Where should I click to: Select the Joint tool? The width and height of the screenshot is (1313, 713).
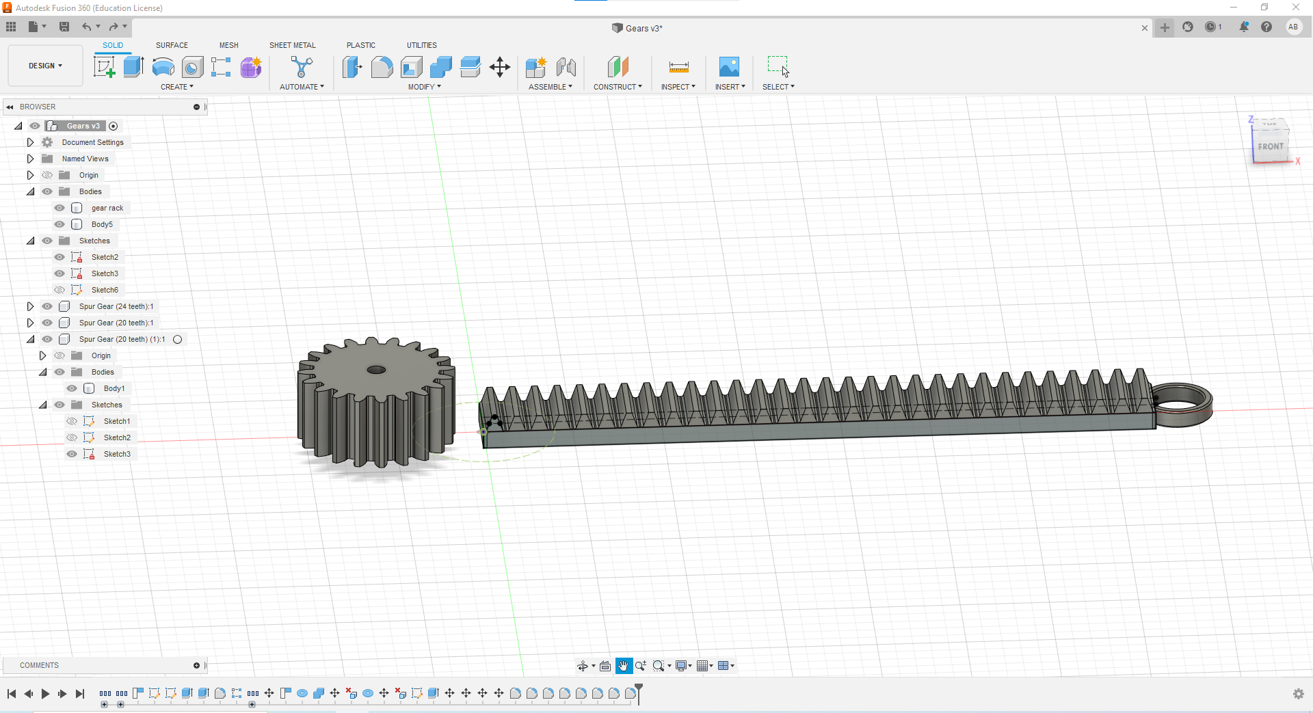566,67
